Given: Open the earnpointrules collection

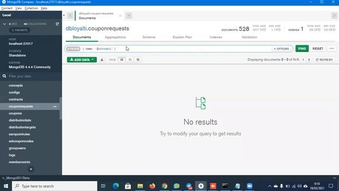Looking at the screenshot, I should (x=19, y=134).
